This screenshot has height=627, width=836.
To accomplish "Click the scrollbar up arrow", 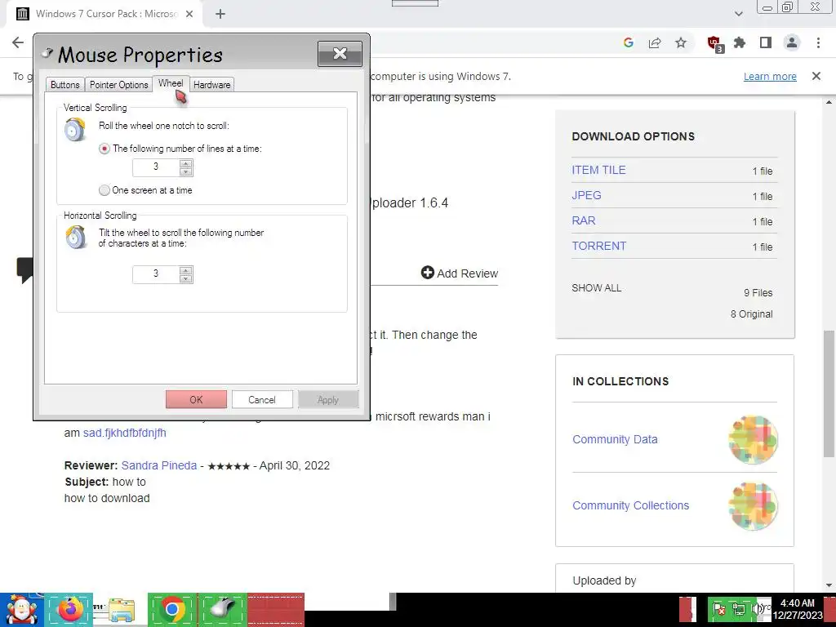I will (x=829, y=102).
